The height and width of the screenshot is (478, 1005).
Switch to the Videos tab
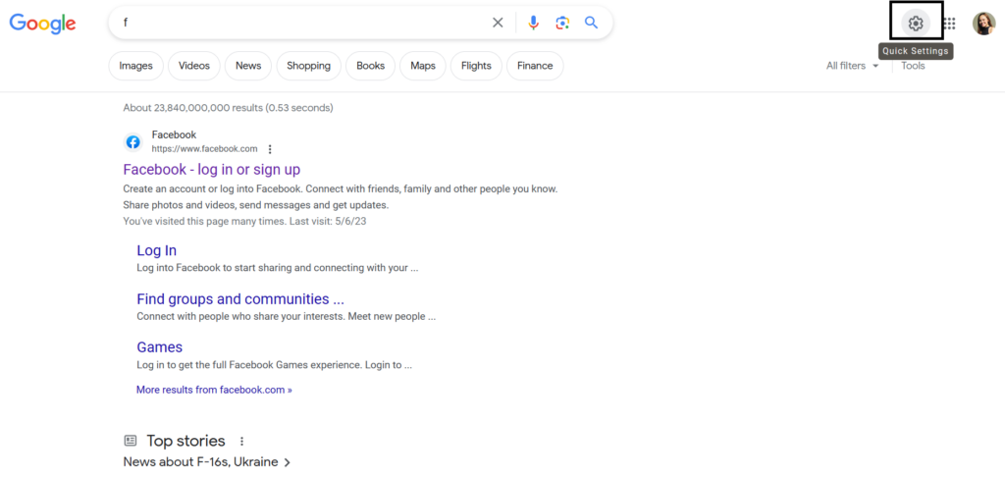point(194,66)
